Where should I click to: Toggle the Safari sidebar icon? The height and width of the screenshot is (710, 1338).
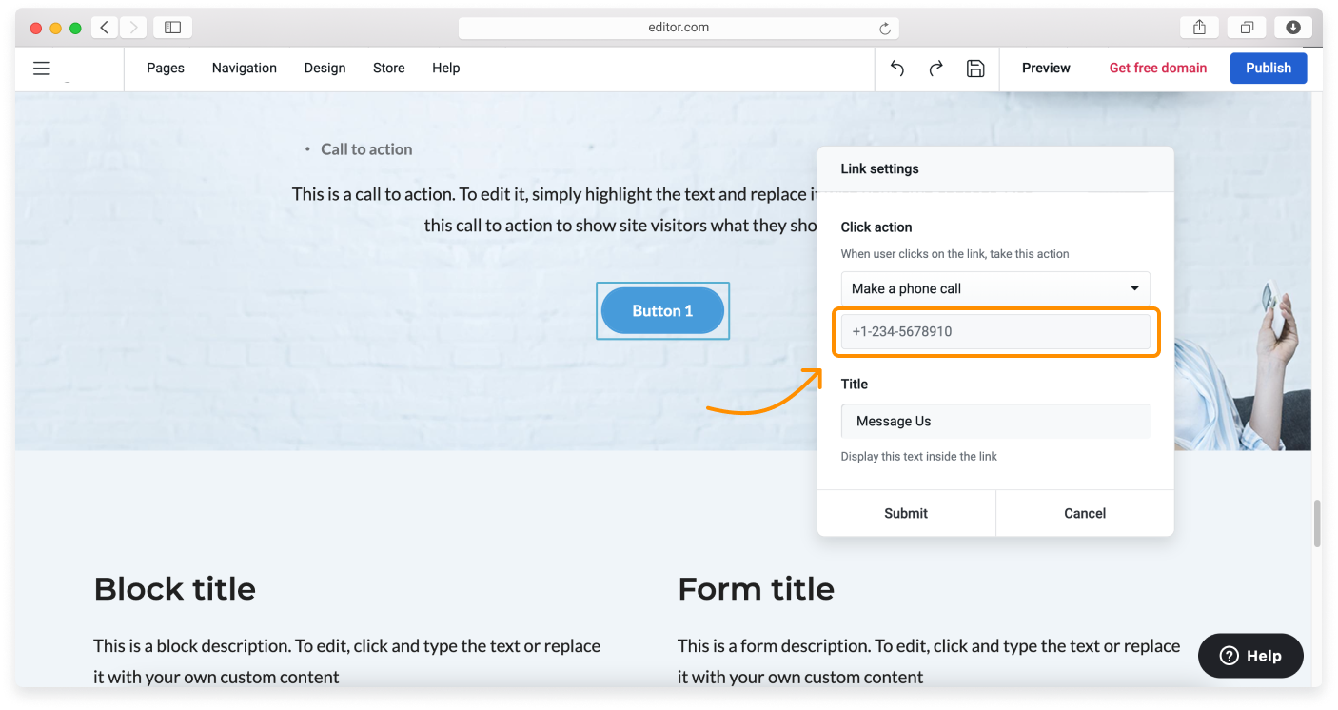pyautogui.click(x=172, y=28)
